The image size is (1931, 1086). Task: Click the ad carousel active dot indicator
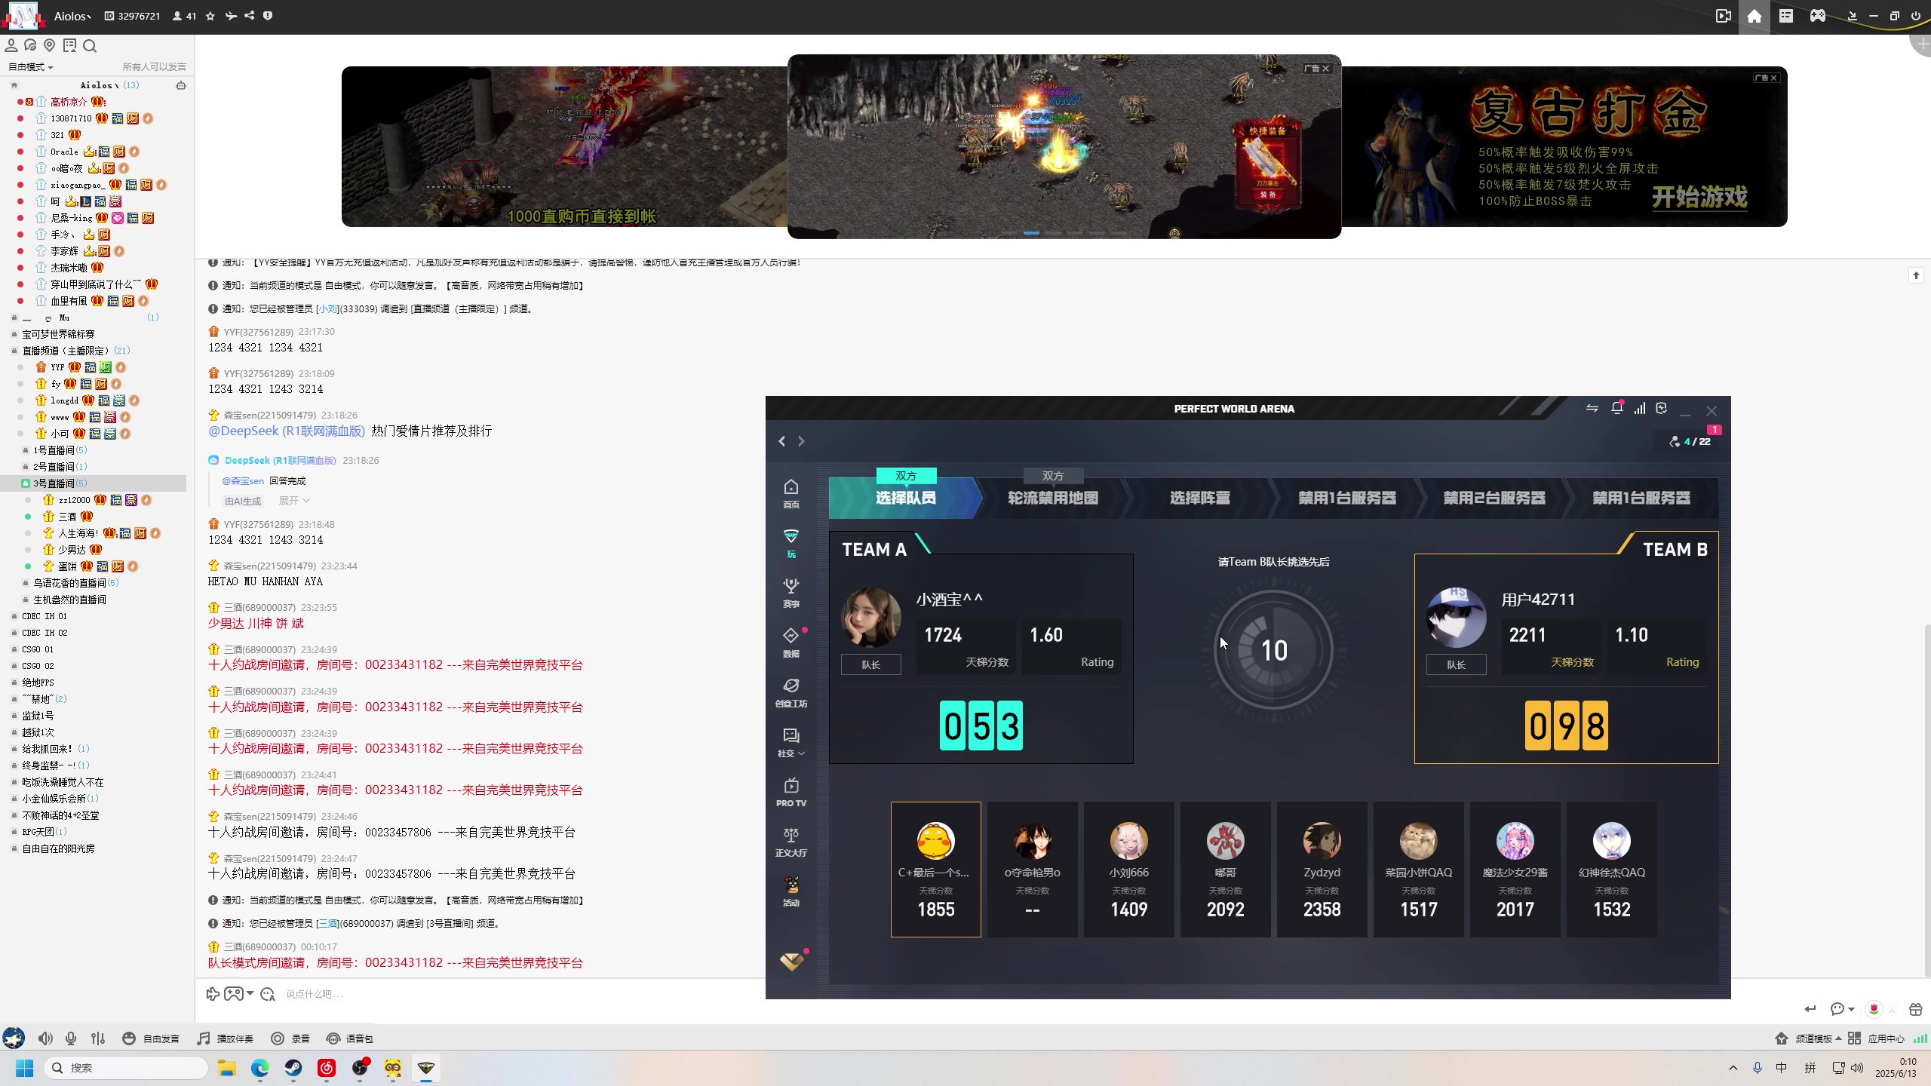pyautogui.click(x=1031, y=233)
